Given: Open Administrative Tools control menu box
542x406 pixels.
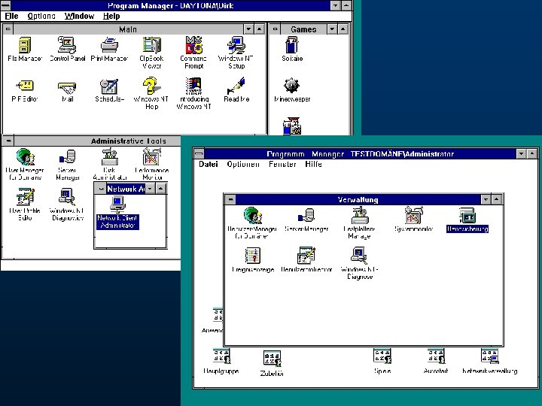Looking at the screenshot, I should [8, 141].
